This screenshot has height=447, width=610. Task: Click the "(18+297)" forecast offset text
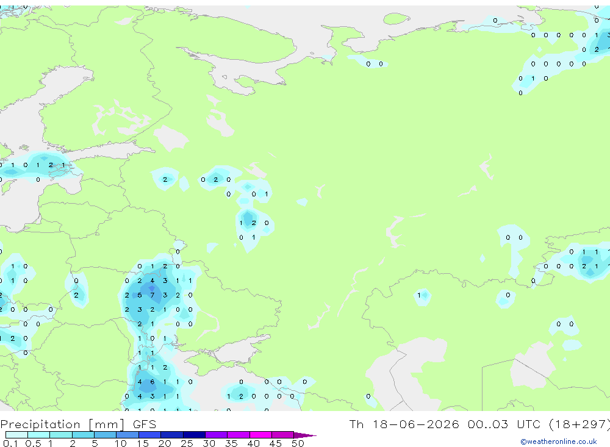click(579, 424)
